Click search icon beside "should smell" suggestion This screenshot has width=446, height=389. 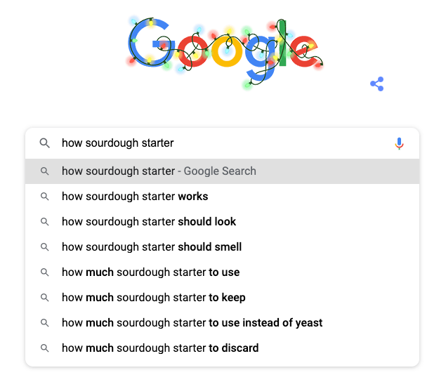[44, 247]
